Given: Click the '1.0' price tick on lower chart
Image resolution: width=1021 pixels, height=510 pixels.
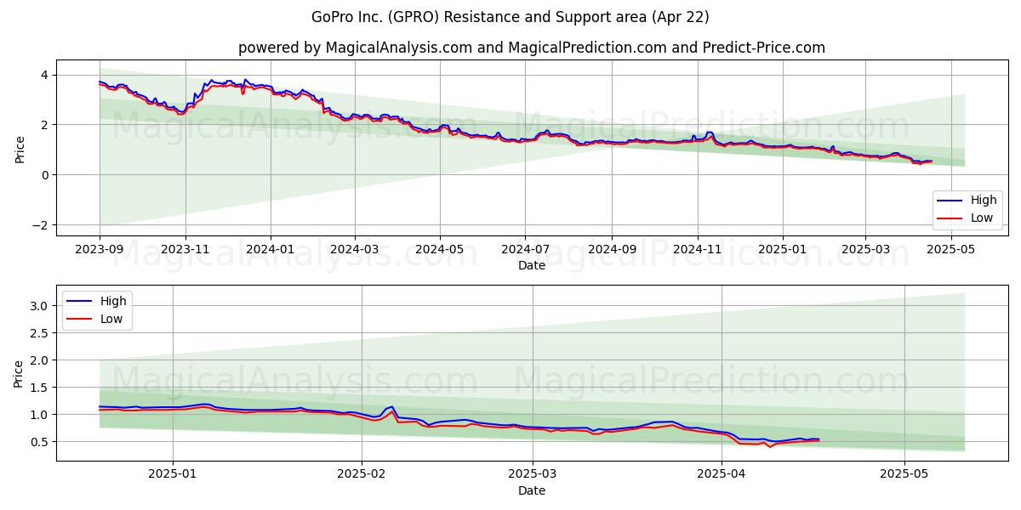Looking at the screenshot, I should (x=41, y=415).
